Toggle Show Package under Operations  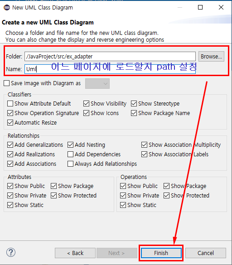pyautogui.click(x=166, y=186)
